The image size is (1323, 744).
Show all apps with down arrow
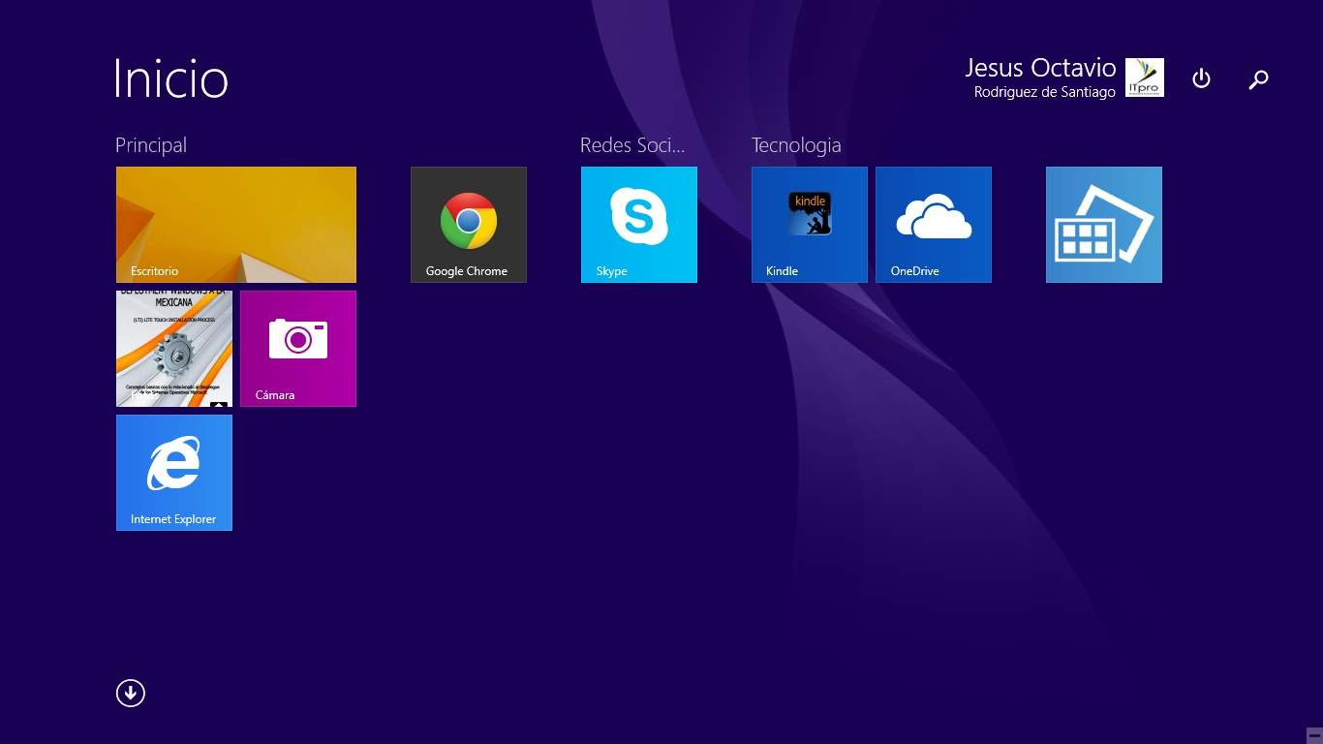130,693
